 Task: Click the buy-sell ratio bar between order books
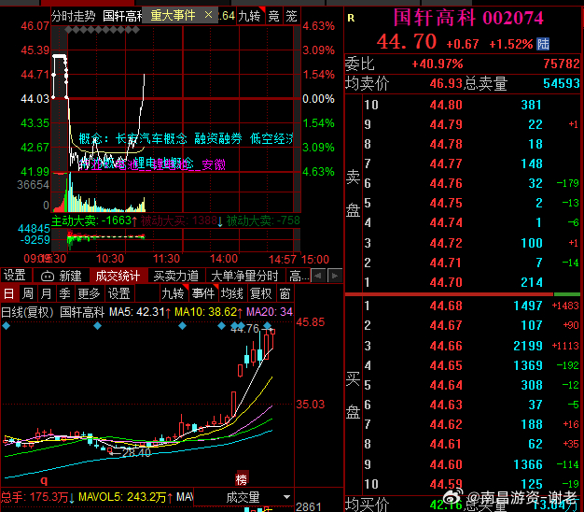462,294
